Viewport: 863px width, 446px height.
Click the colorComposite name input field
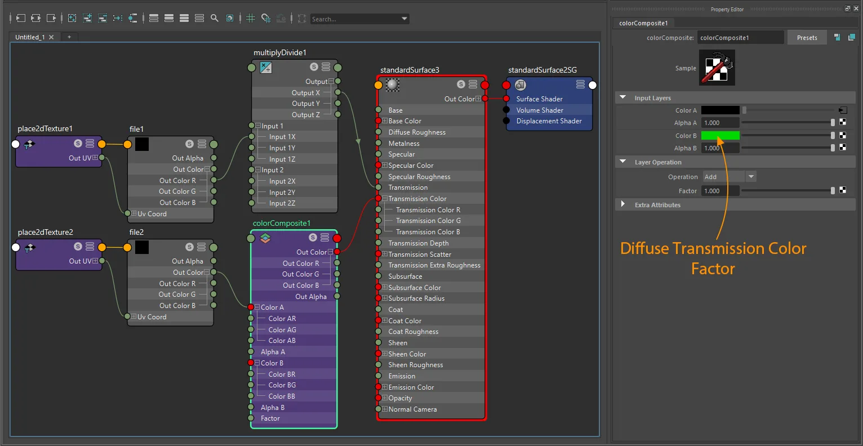click(x=740, y=38)
